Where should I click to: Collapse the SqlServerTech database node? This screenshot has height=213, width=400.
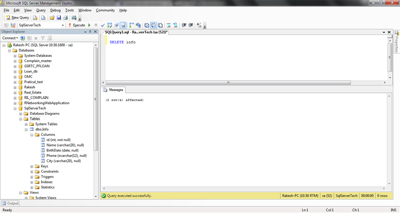pos(15,108)
